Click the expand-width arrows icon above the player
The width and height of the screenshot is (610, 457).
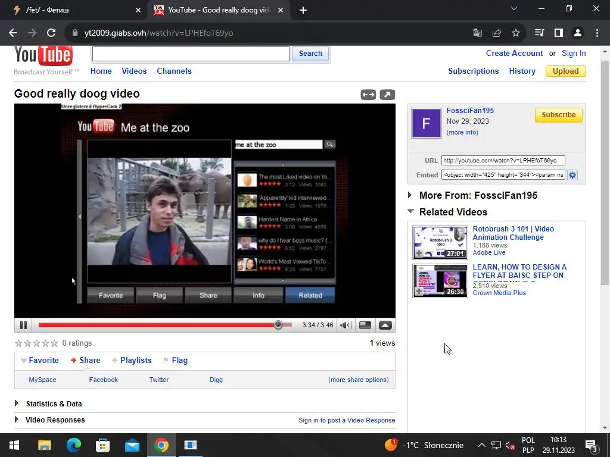[368, 95]
